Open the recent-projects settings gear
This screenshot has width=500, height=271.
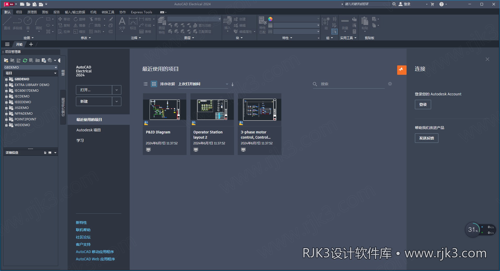click(390, 84)
